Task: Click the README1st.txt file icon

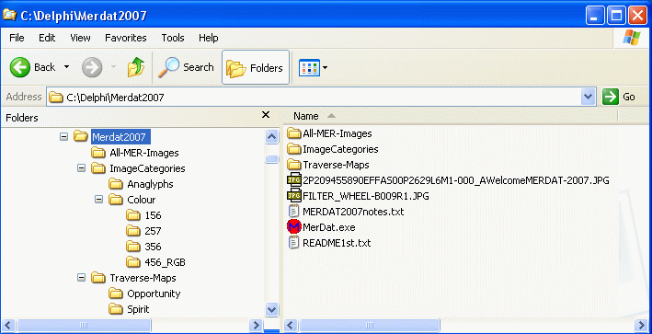Action: (x=294, y=243)
